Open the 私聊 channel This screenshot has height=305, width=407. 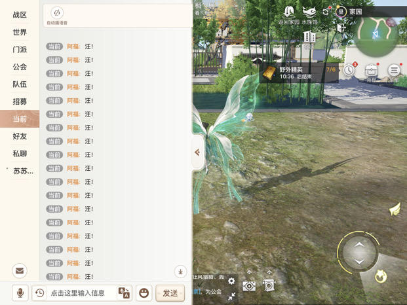20,154
